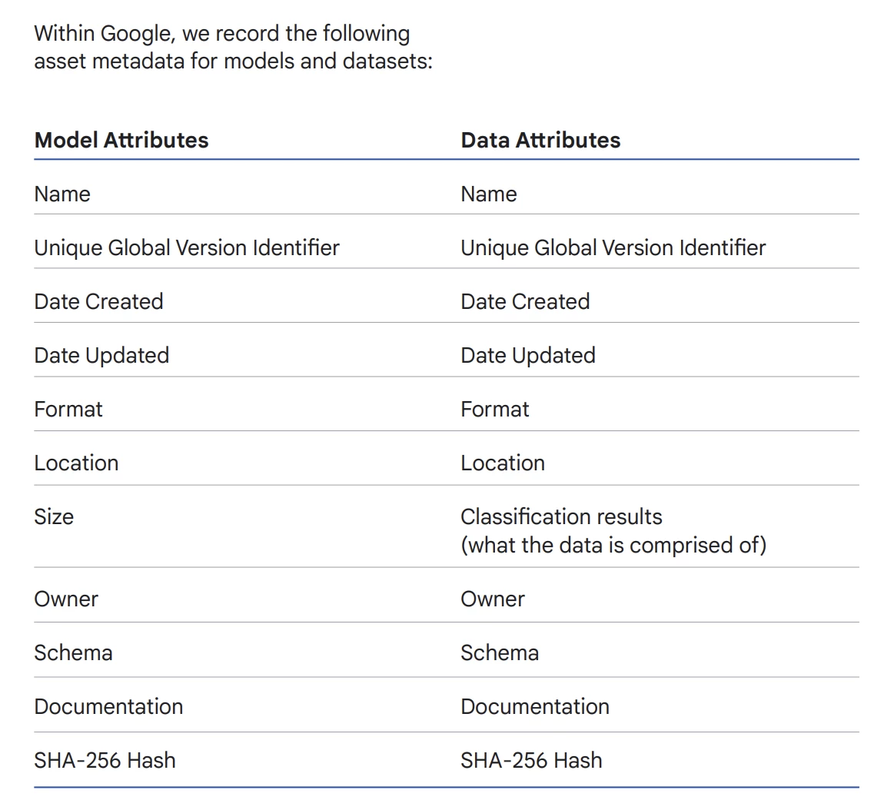Click the Classification results text
This screenshot has height=810, width=884.
561,517
